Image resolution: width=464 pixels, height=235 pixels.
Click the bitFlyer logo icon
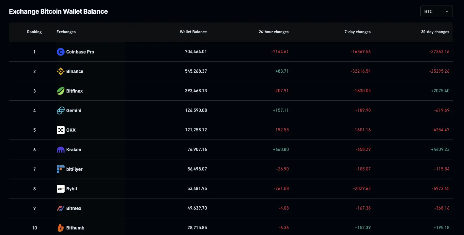click(60, 169)
